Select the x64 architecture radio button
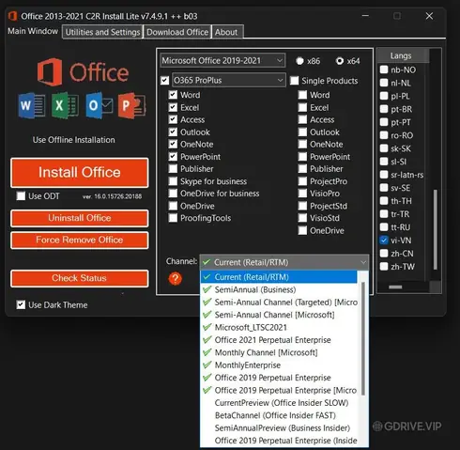The image size is (460, 450). (340, 61)
